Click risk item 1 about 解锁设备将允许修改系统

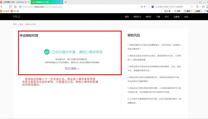(154, 47)
